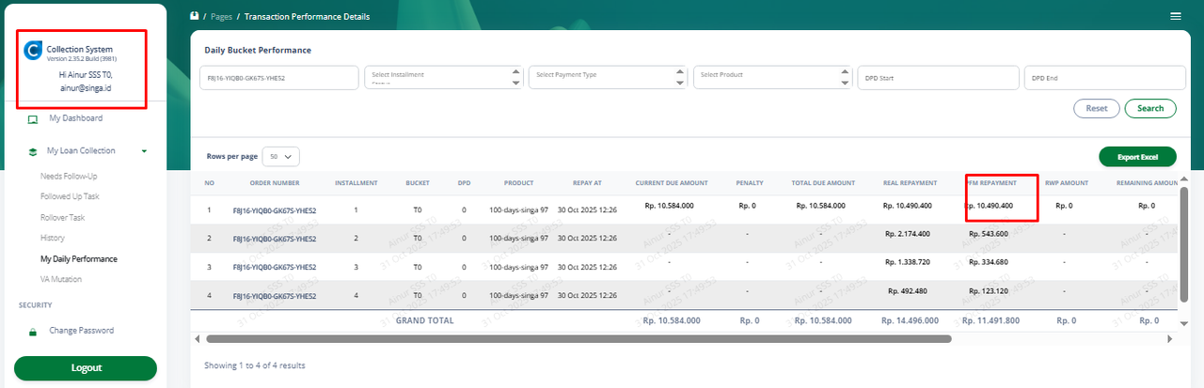This screenshot has height=388, width=1204.
Task: Click the CURRENT DUE AMOUNT header
Action: coord(670,183)
